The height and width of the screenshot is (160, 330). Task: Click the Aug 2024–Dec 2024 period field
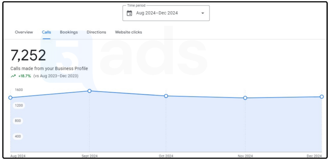(x=157, y=13)
